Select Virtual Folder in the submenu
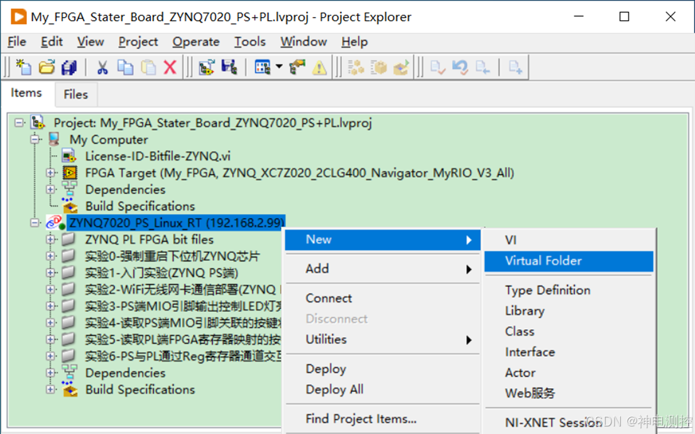Image resolution: width=695 pixels, height=434 pixels. 569,261
